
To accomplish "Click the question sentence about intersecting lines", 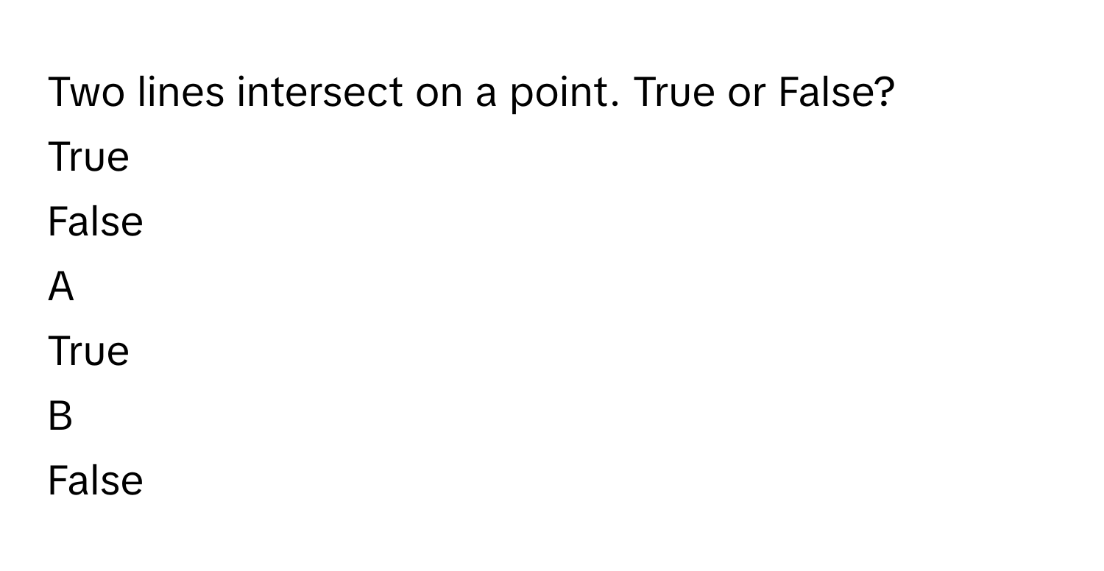I will tap(471, 93).
